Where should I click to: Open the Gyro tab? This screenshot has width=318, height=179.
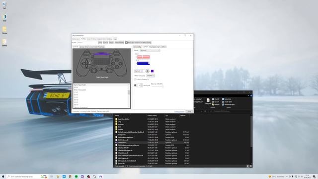159,47
